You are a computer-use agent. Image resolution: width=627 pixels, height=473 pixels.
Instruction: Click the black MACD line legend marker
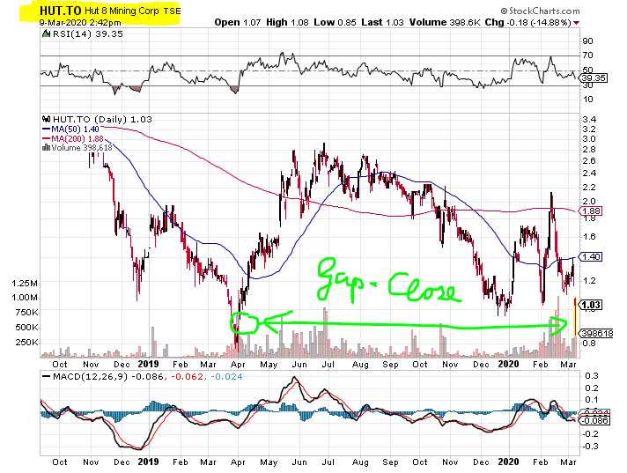point(47,377)
